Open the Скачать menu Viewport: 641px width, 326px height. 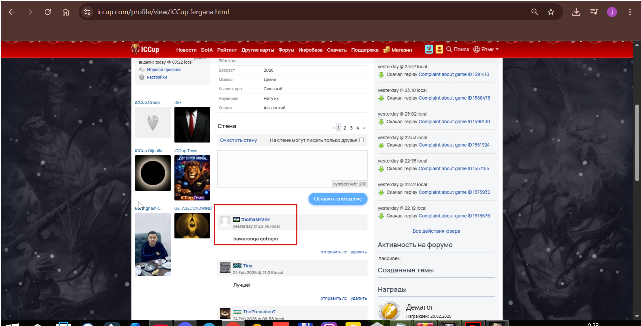pyautogui.click(x=337, y=50)
